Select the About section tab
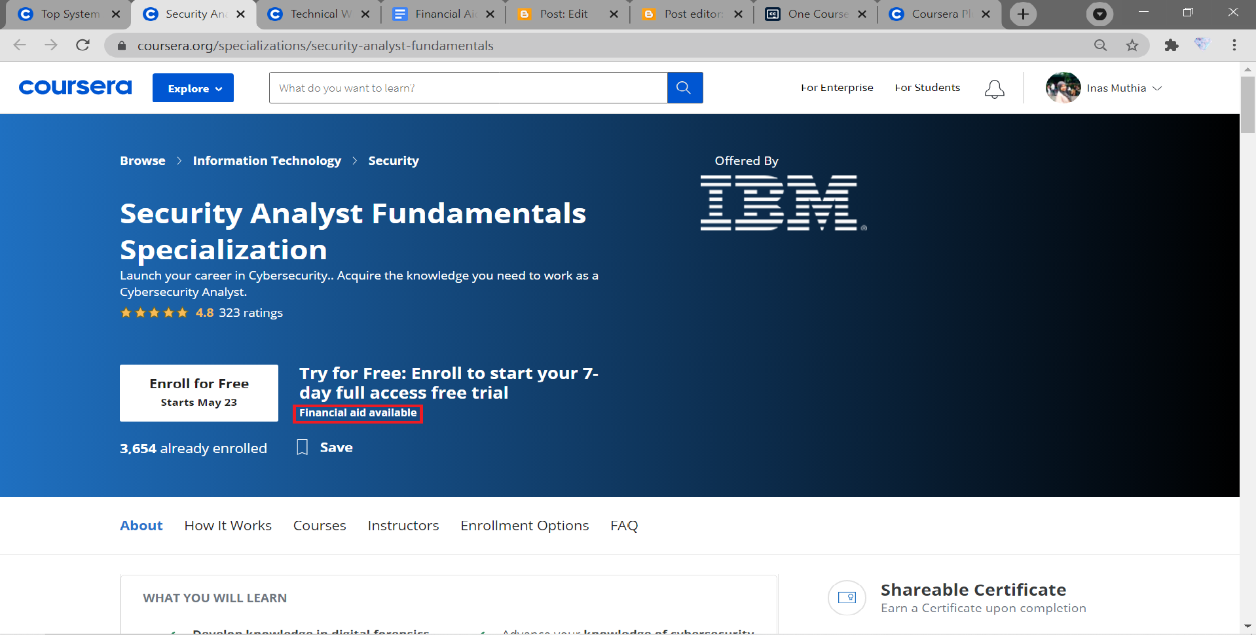Image resolution: width=1256 pixels, height=635 pixels. [x=141, y=526]
